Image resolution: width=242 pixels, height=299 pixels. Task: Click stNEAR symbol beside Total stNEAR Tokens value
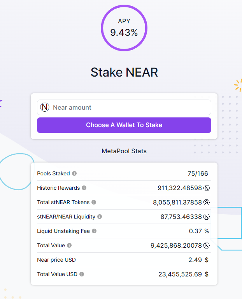[207, 202]
